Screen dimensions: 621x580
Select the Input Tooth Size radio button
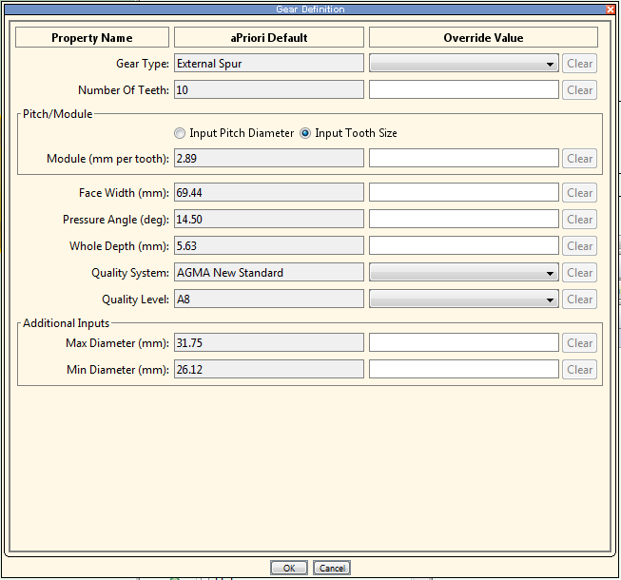305,133
